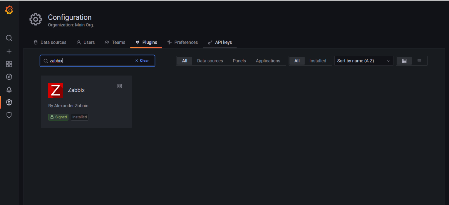Switch to the Teams tab
This screenshot has width=449, height=205.
(115, 43)
